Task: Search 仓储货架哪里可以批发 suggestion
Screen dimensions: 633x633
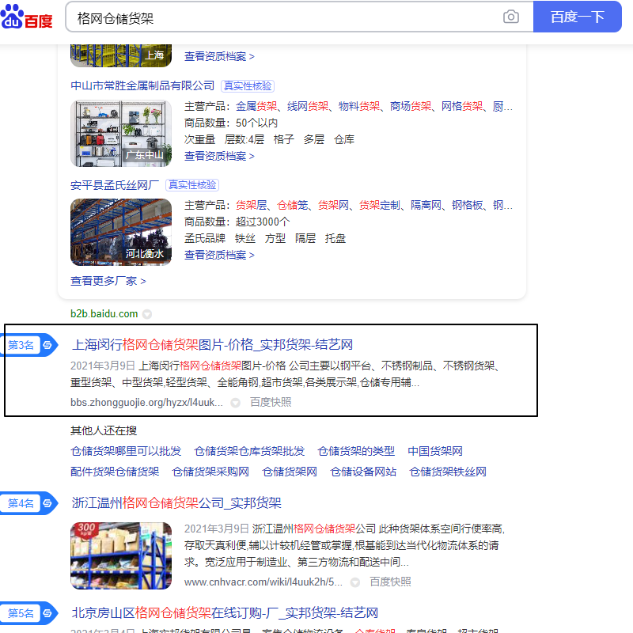Action: click(126, 451)
